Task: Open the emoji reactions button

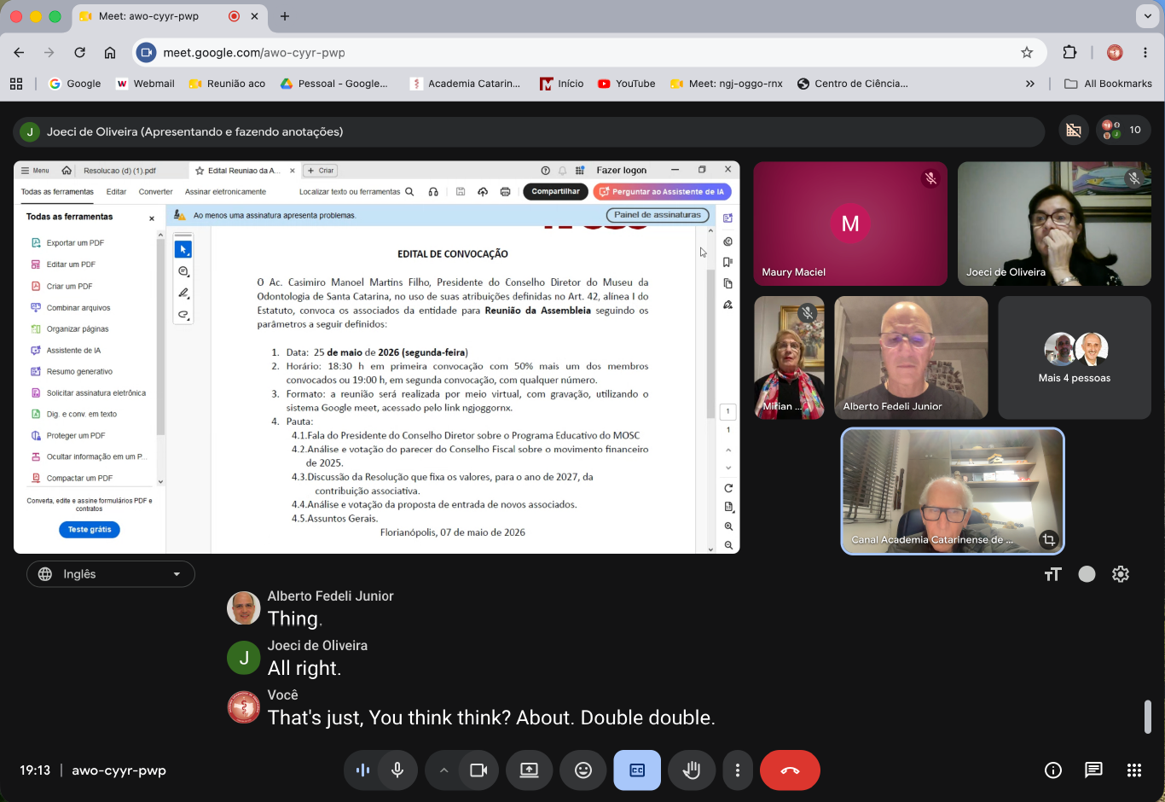Action: coord(583,770)
